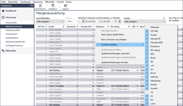Open Mitarbeiterzahlen in the sidebar
Viewport: 183px width, 106px height.
[x=13, y=30]
